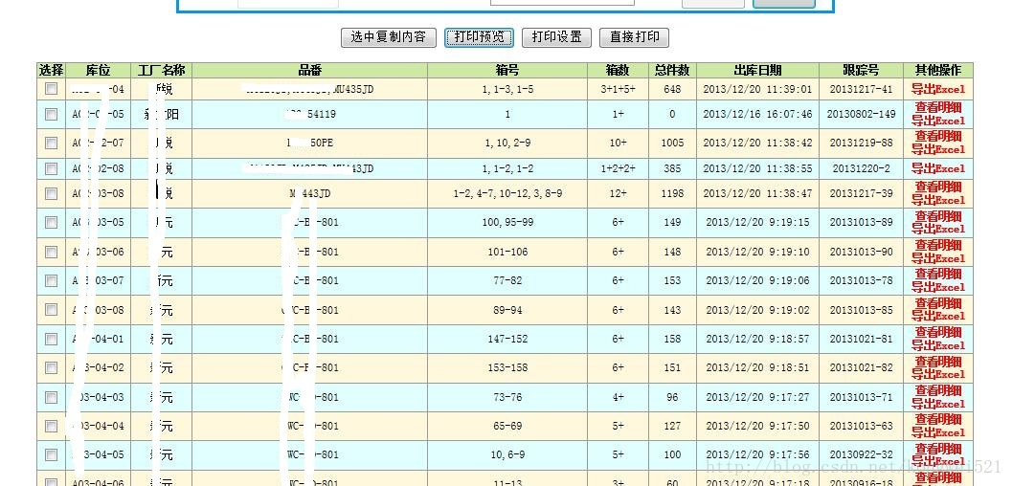Select the checkbox for row 20130922-32
The image size is (1013, 486).
51,455
